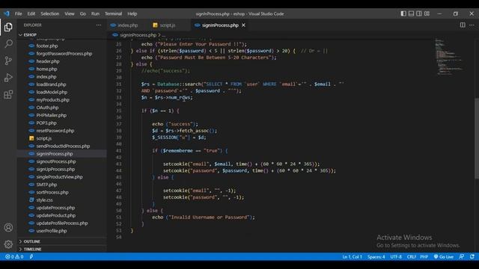Open OAuth.php file

47,108
